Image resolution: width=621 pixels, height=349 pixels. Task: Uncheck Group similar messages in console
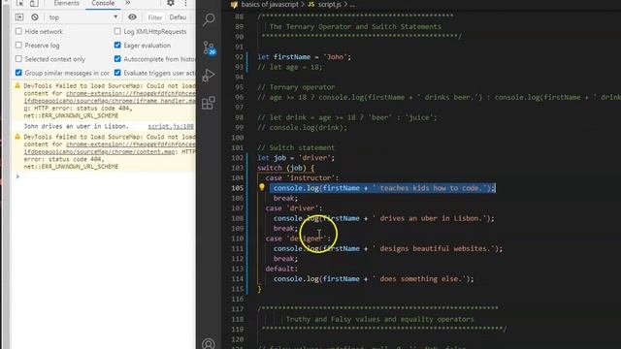click(18, 73)
